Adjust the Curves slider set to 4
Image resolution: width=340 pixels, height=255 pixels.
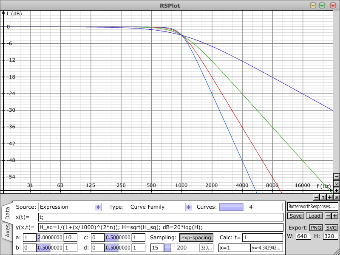tap(251, 207)
